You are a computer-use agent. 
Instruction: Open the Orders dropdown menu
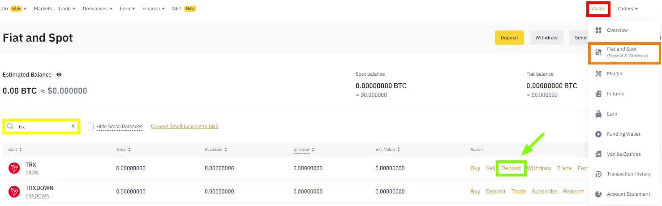628,9
